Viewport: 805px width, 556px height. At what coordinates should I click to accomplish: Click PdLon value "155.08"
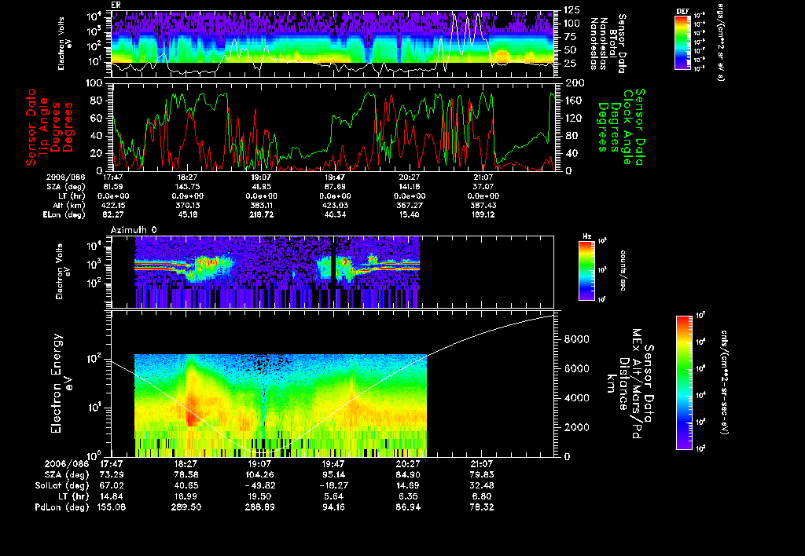point(112,507)
